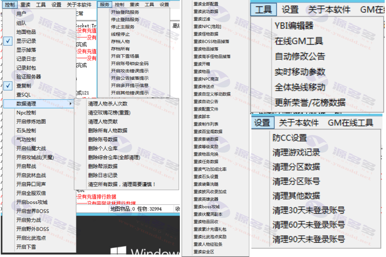Open the 服务 menu in the menu bar
The height and width of the screenshot is (257, 386).
click(104, 4)
